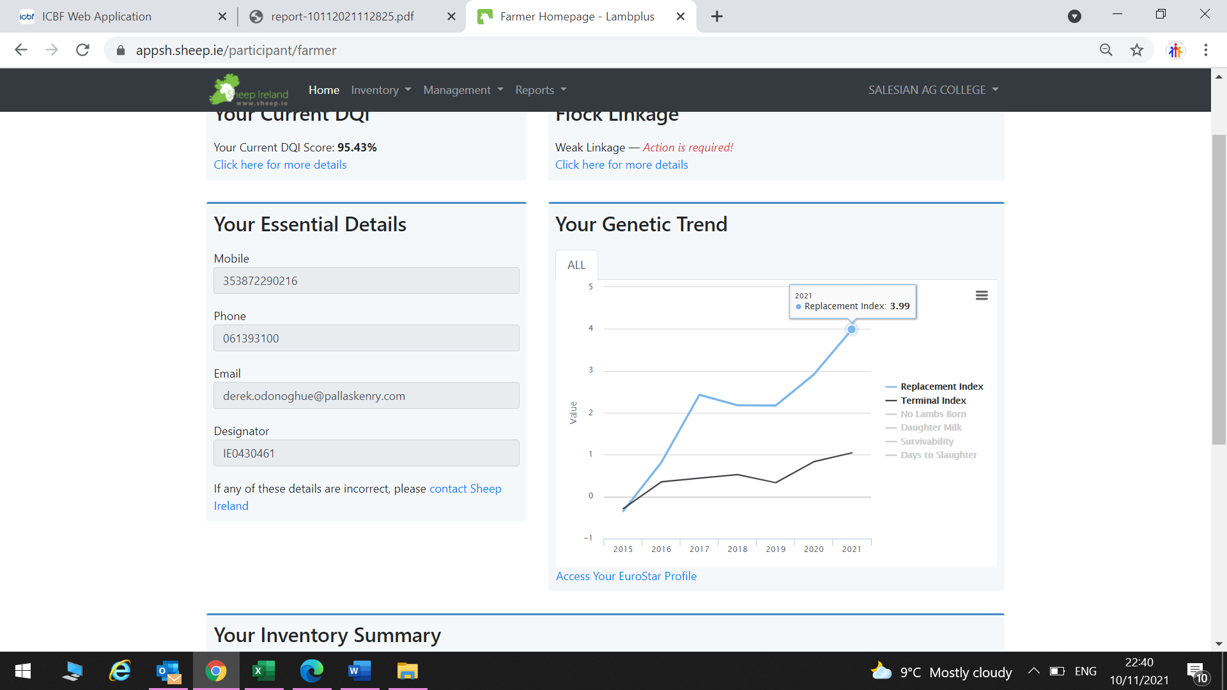This screenshot has width=1227, height=690.
Task: Open the Chrome zoom magnifier icon
Action: (1106, 50)
